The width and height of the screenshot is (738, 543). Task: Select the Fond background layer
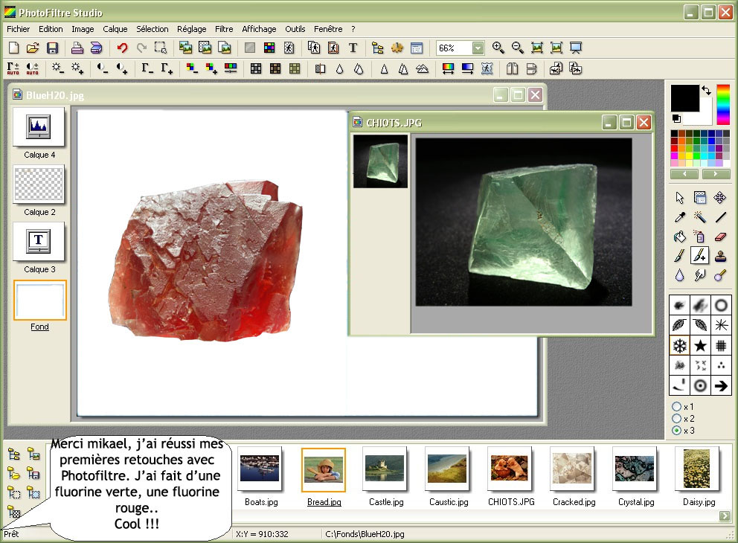pyautogui.click(x=39, y=301)
